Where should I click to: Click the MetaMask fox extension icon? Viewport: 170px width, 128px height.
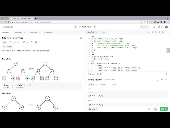155,22
